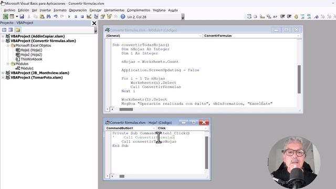The height and width of the screenshot is (189, 336).
Task: Expand VBAProject (AddinCopiar.xlam) node
Action: tap(3, 36)
